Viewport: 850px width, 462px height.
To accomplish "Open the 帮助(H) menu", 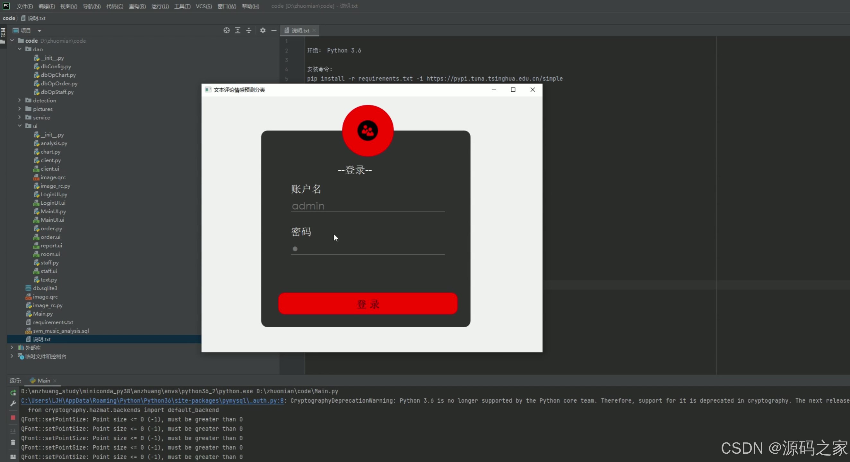I will click(250, 6).
